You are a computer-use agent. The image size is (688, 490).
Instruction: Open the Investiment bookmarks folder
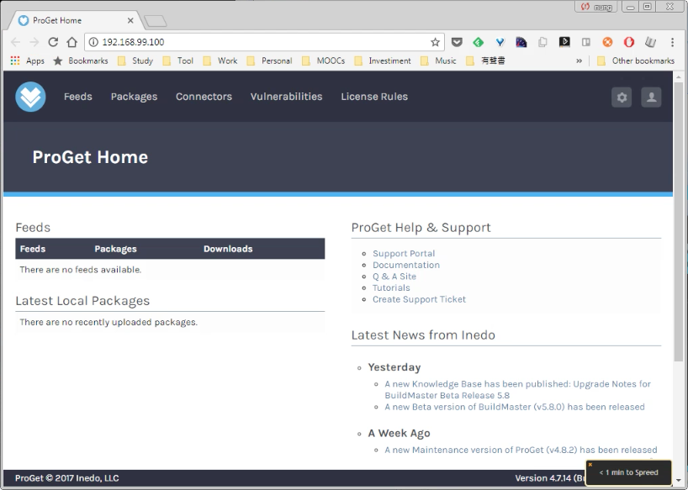click(x=383, y=61)
